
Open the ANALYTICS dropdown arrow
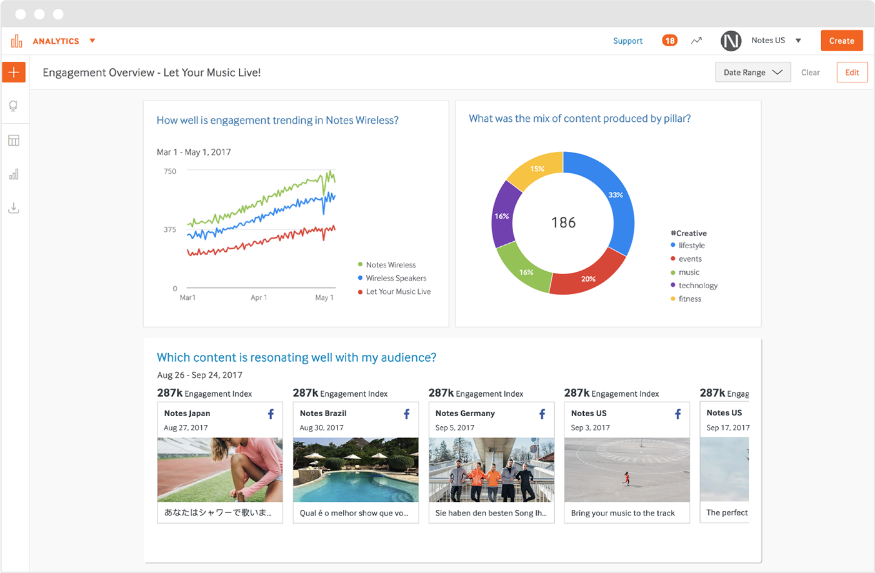coord(92,41)
